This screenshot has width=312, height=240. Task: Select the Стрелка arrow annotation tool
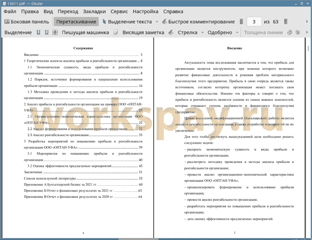coord(188,32)
